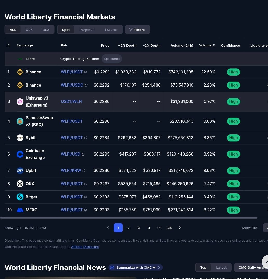Image resolution: width=268 pixels, height=279 pixels.
Task: Click the scroll-to-top arrow button
Action: 265,262
